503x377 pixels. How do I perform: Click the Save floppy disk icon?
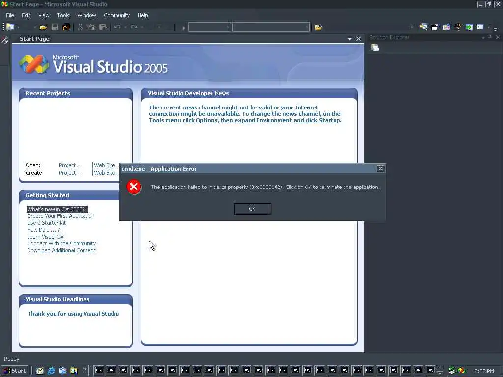click(55, 27)
